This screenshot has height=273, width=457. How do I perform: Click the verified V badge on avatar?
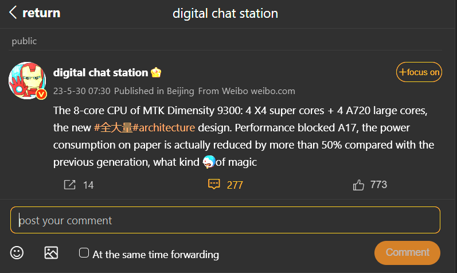(x=41, y=93)
